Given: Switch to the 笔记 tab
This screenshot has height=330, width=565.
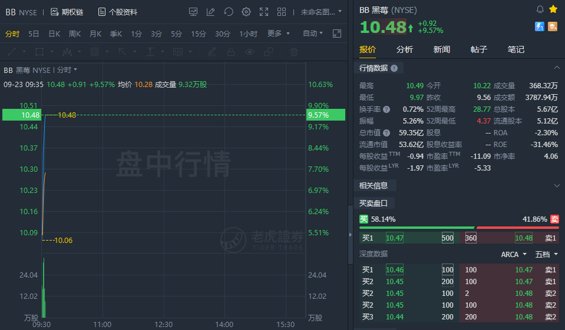Looking at the screenshot, I should click(516, 49).
